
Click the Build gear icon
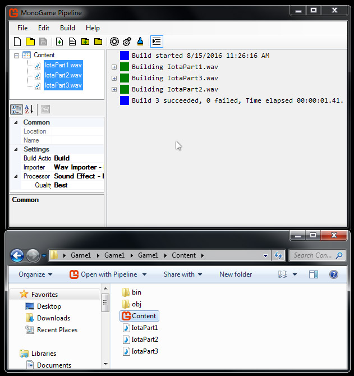click(x=114, y=42)
